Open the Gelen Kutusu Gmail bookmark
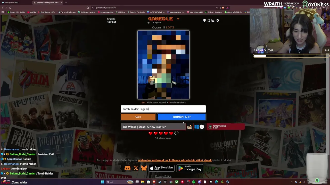The width and height of the screenshot is (330, 185). [47, 12]
